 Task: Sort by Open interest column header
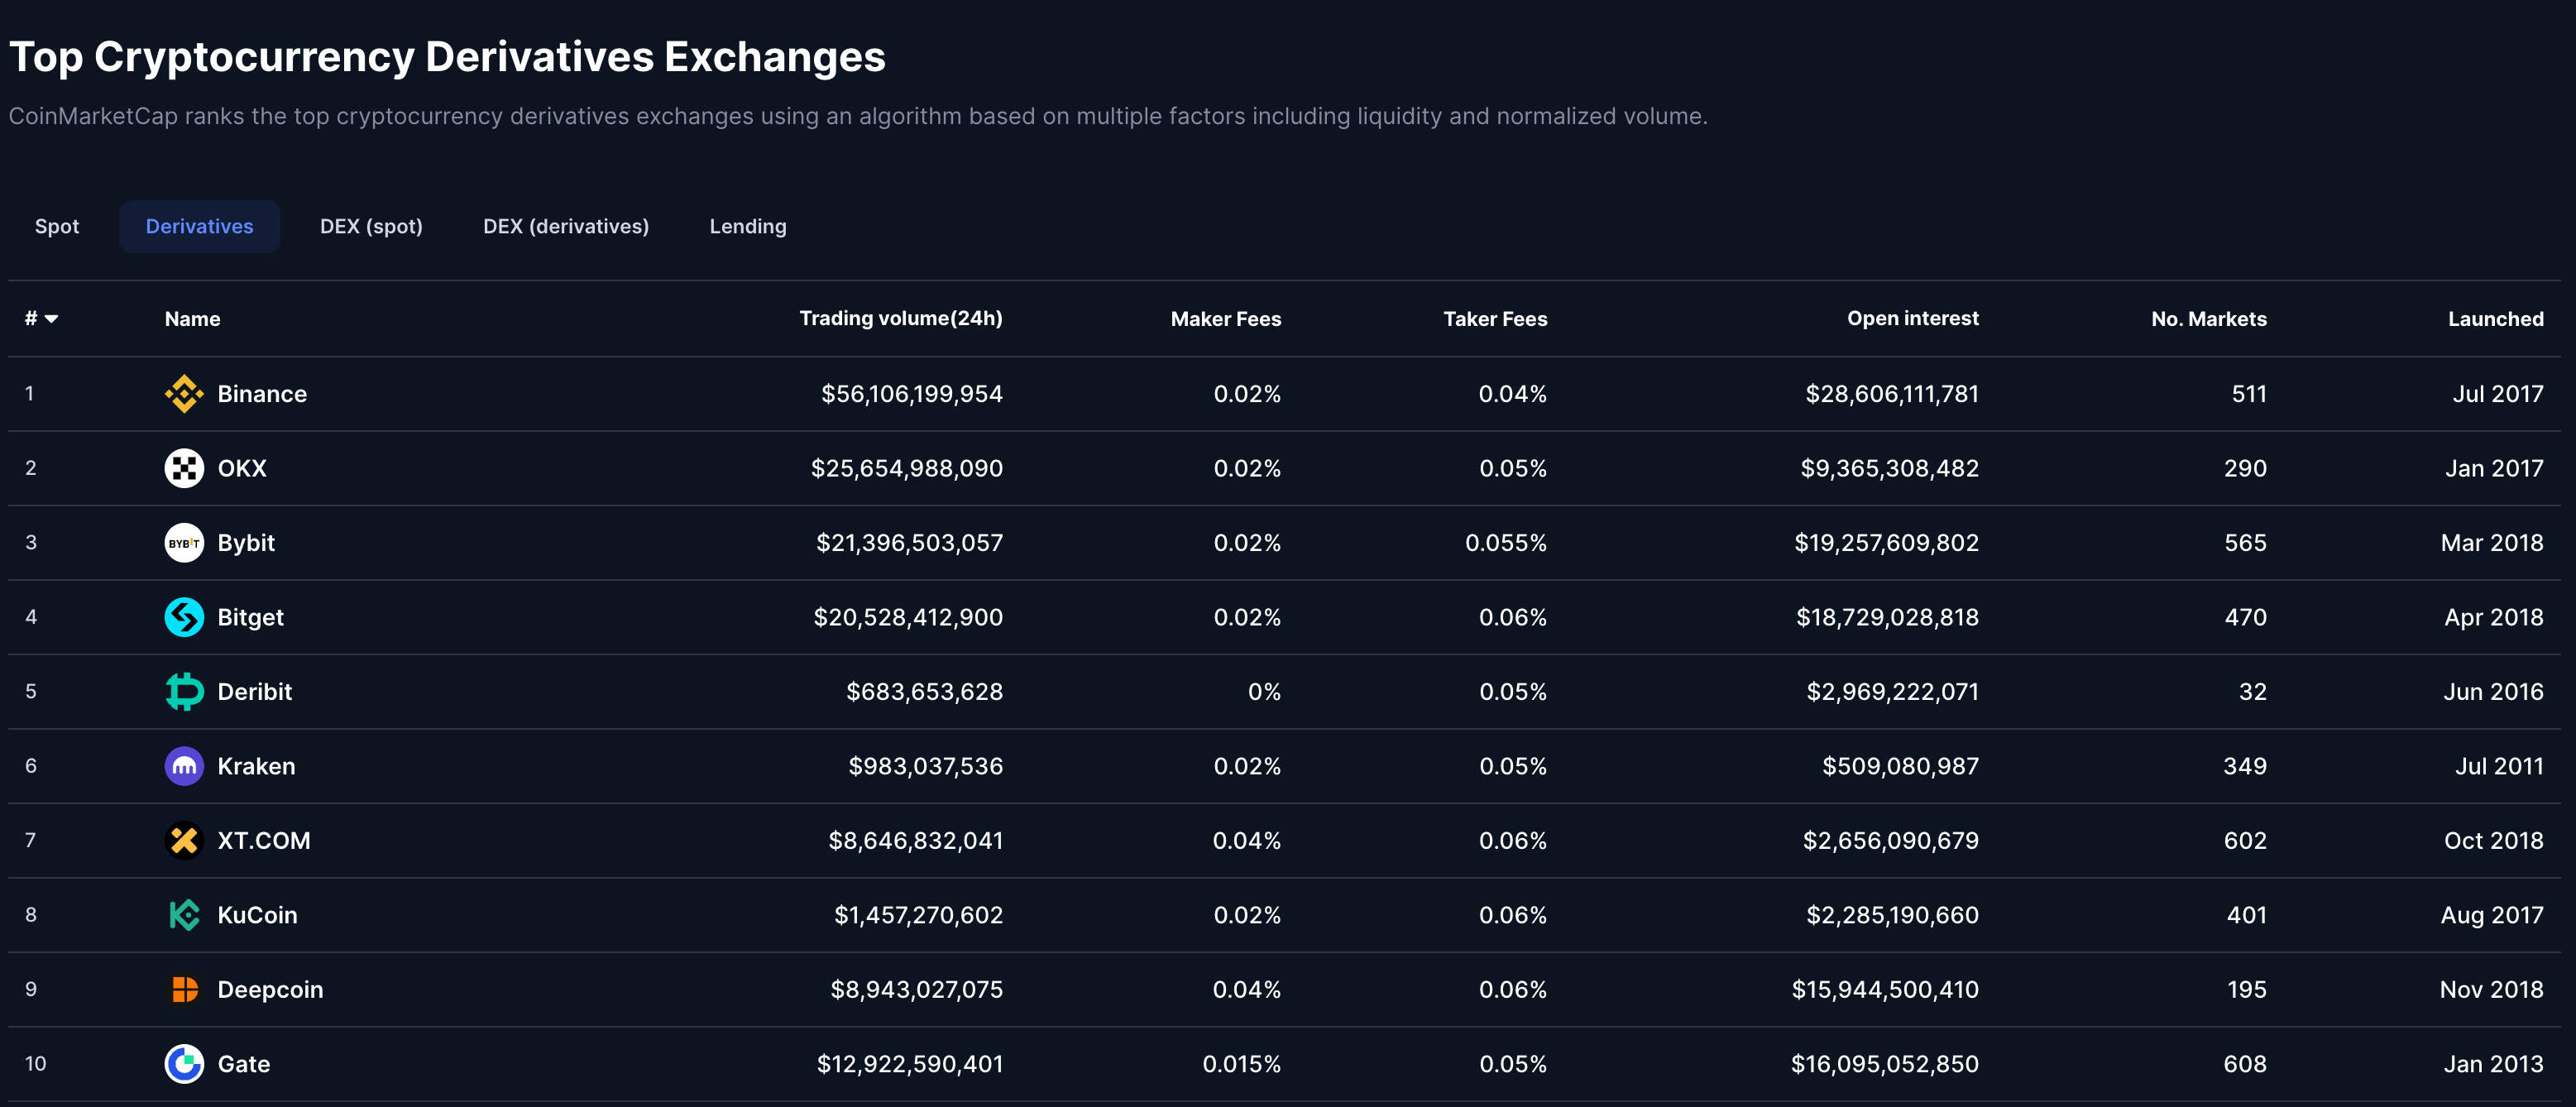tap(1912, 318)
